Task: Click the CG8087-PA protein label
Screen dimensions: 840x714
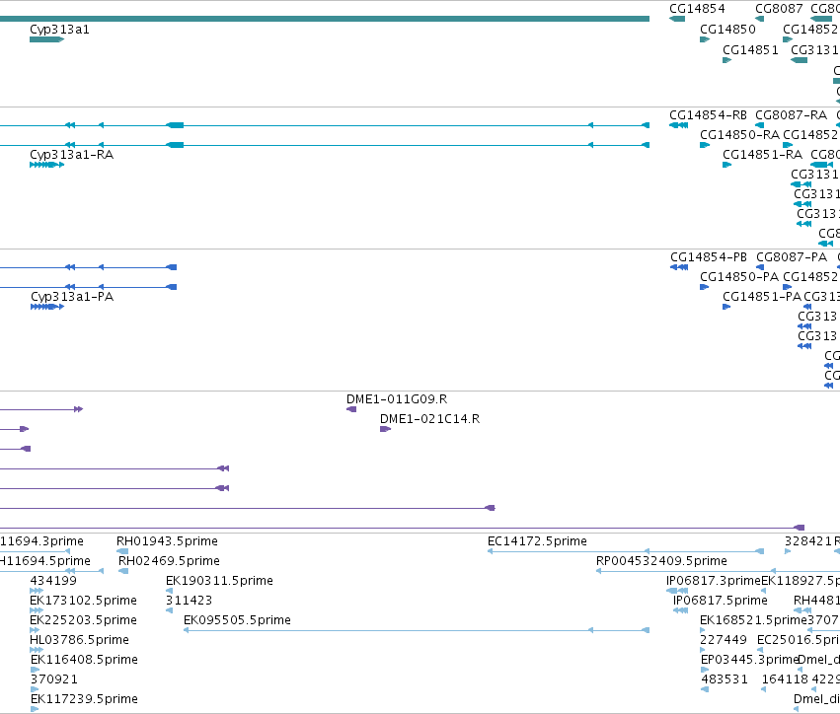Action: 792,257
